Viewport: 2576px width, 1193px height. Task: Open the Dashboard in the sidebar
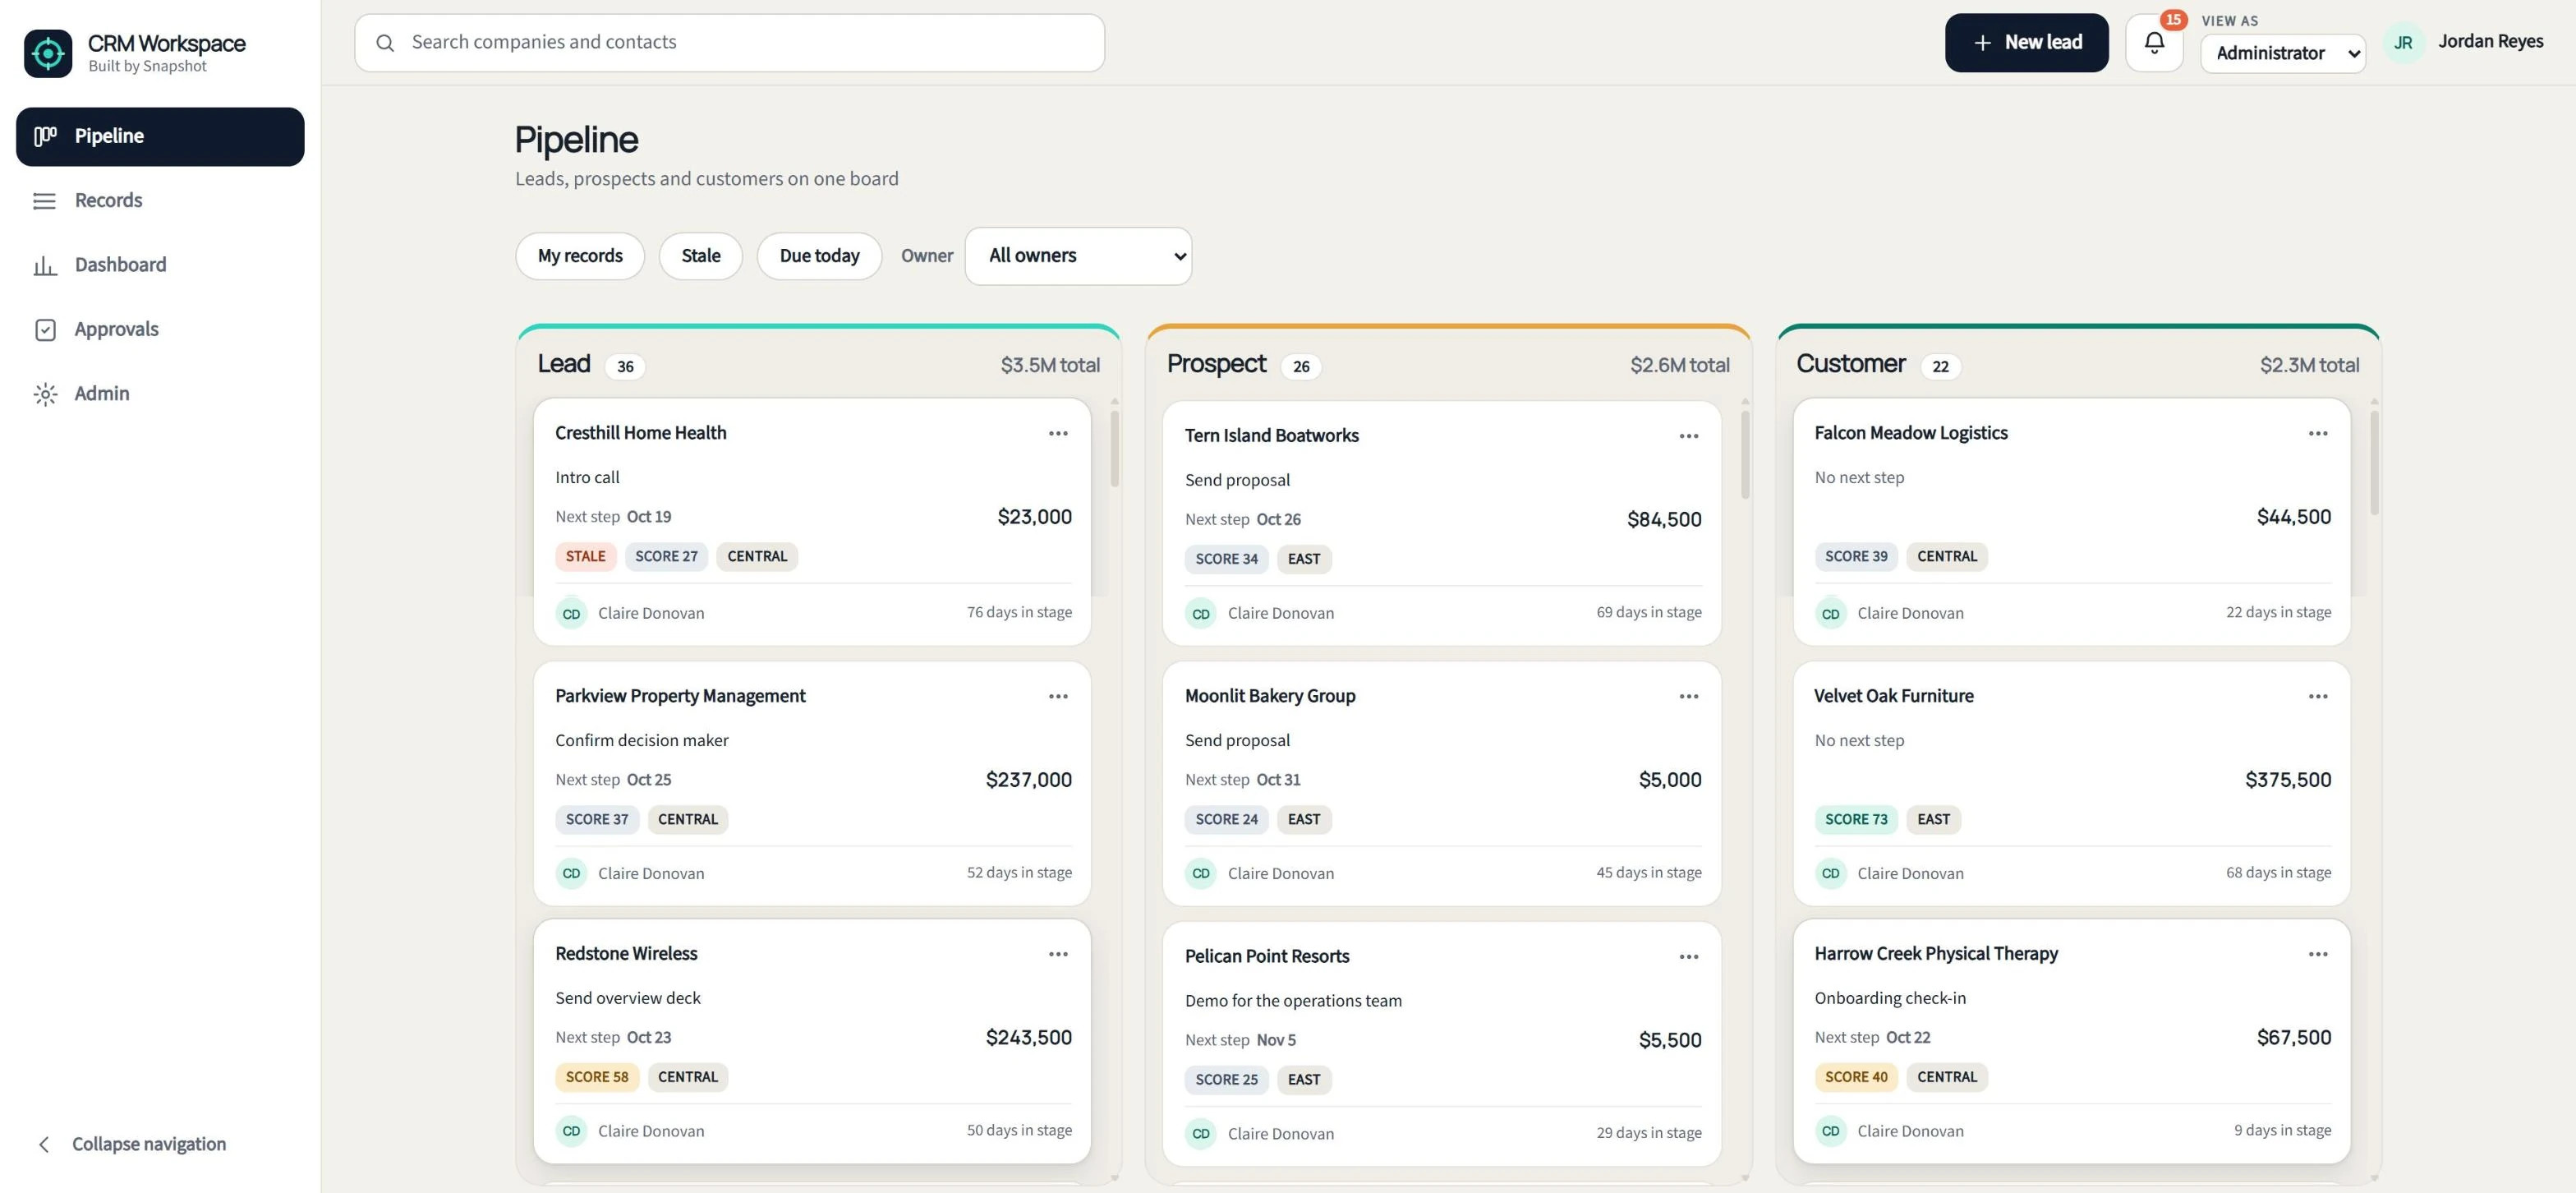[160, 265]
